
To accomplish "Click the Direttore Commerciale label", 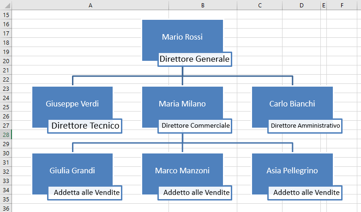I will [x=194, y=126].
